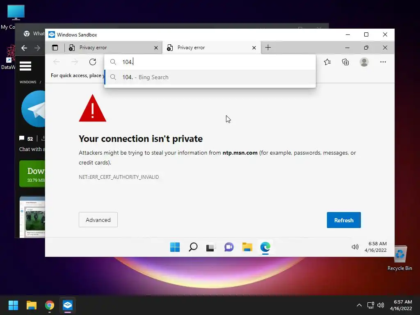This screenshot has width=420, height=315.
Task: Click the Windows Sandbox title bar icon
Action: point(52,34)
